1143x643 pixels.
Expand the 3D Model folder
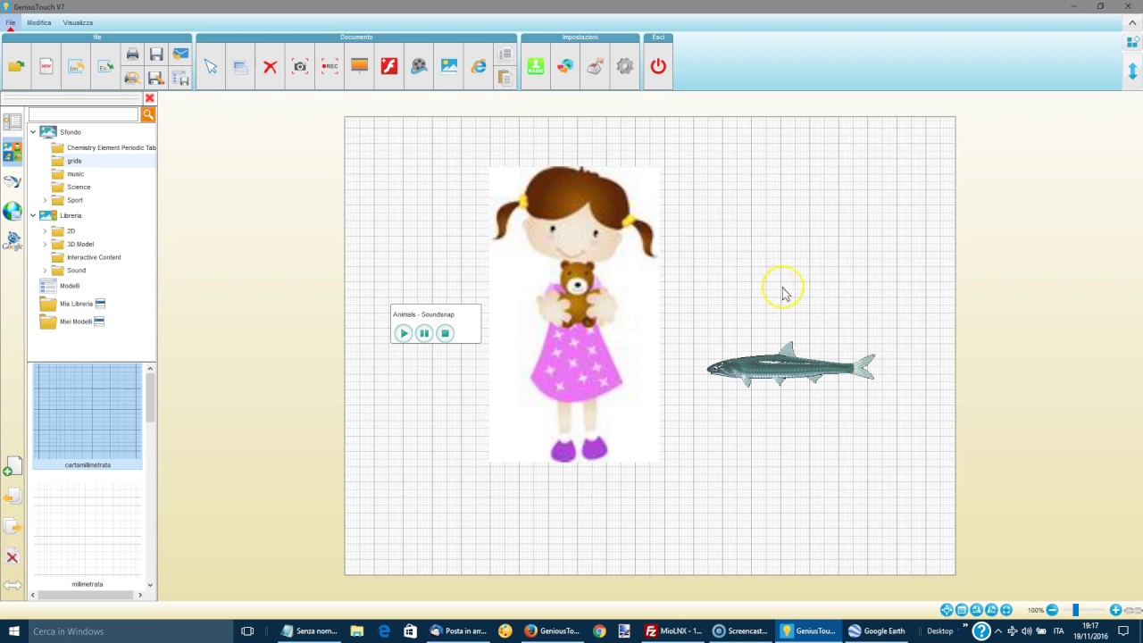point(45,244)
